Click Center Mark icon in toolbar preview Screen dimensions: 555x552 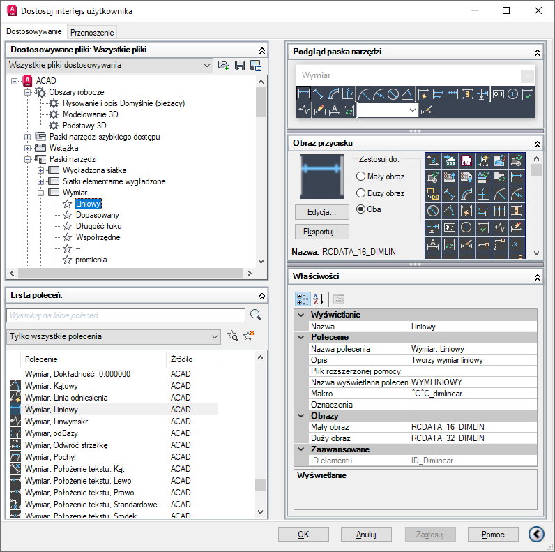point(513,94)
